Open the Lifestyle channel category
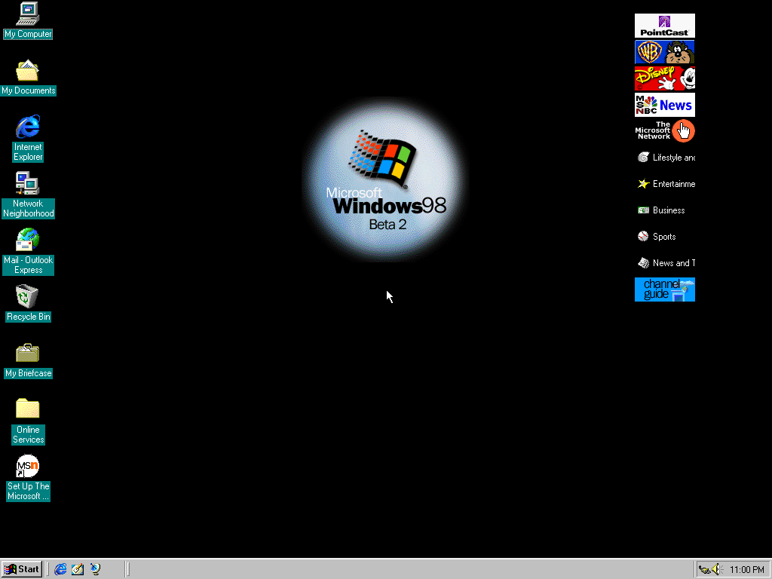 coord(665,158)
